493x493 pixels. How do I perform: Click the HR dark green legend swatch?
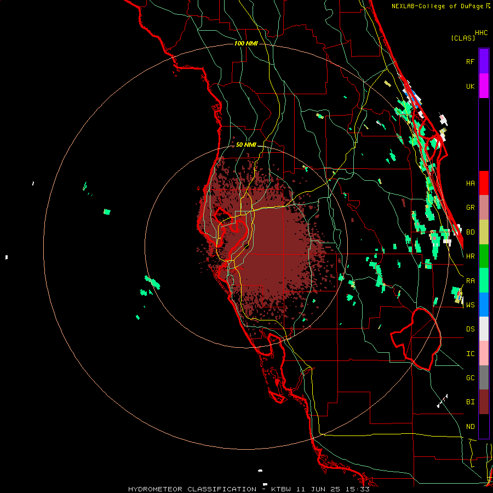[484, 256]
